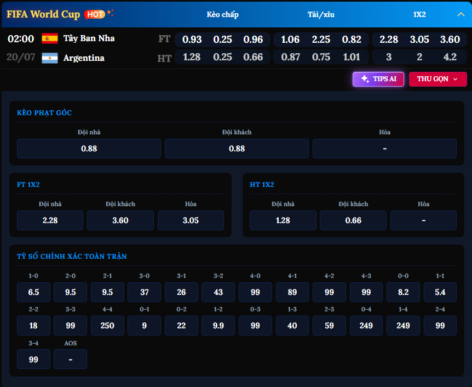Bet correct score 2-2 at 18
The height and width of the screenshot is (387, 472).
pyautogui.click(x=33, y=326)
